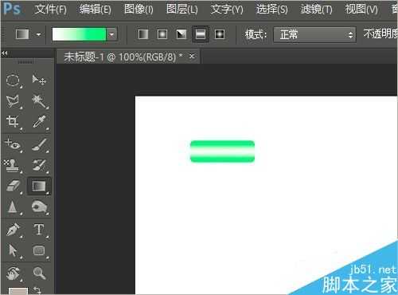This screenshot has height=295, width=398.
Task: Open the 图层(L) menu
Action: click(x=181, y=10)
